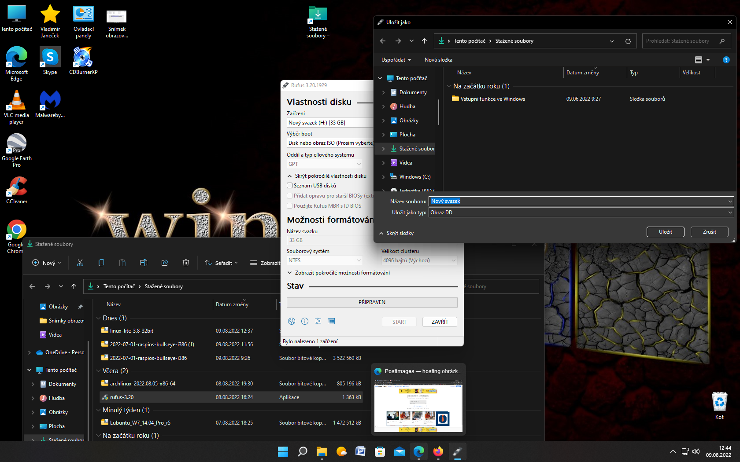Refresh the Stažené soubory save dialog location

coord(628,41)
